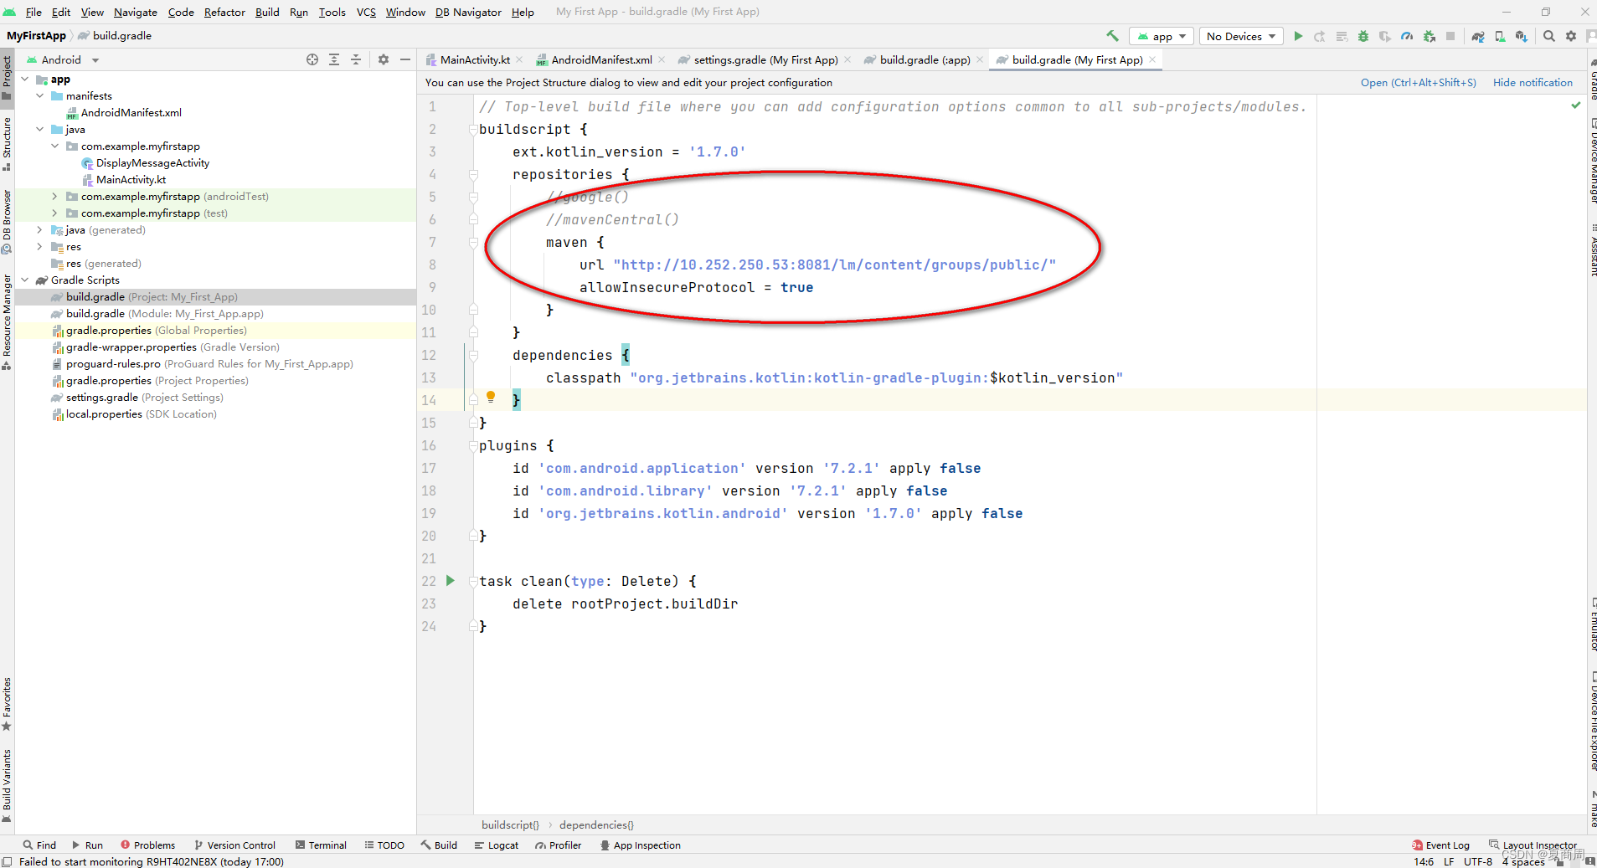
Task: Click Collapse All in Project panel
Action: (356, 59)
